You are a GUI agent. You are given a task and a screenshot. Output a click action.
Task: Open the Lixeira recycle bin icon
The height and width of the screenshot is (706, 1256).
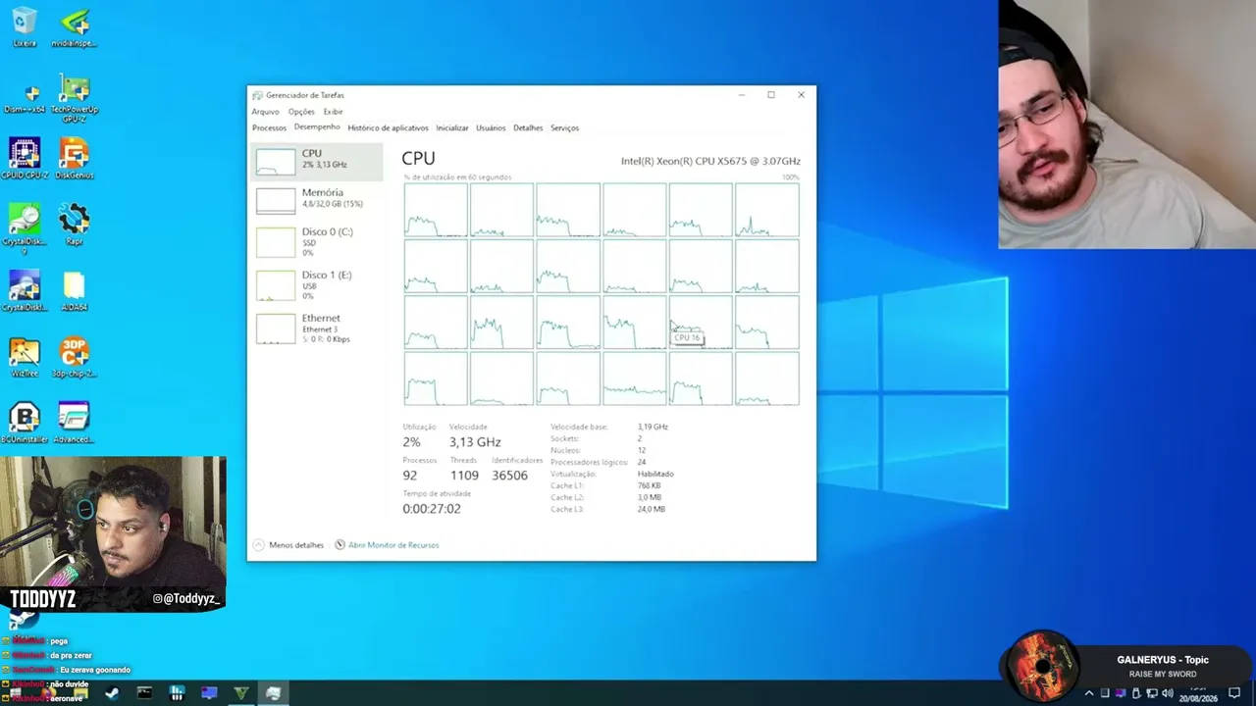point(25,27)
